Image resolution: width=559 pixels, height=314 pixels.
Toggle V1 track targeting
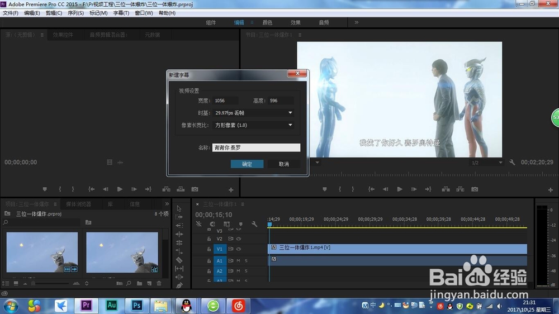click(219, 249)
